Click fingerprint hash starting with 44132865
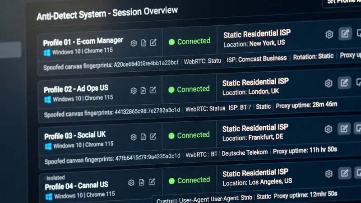 148,111
